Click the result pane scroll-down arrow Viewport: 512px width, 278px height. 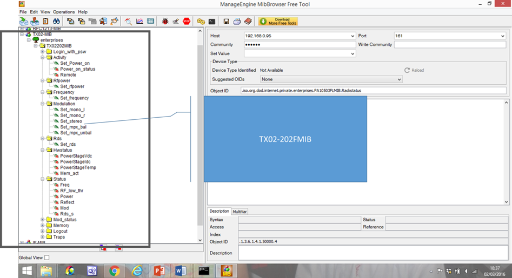(x=506, y=202)
